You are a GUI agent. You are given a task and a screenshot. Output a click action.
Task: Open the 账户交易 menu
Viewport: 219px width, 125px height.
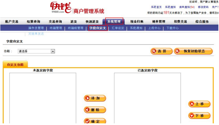[x=12, y=21]
